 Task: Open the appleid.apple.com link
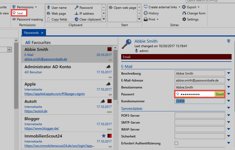[x=54, y=94]
